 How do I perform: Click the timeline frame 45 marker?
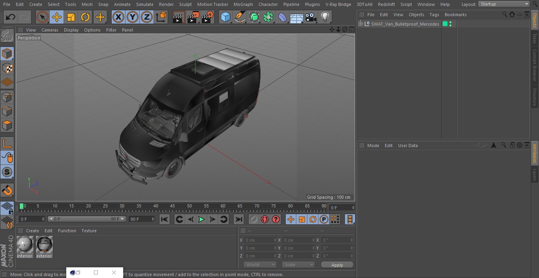pyautogui.click(x=172, y=206)
